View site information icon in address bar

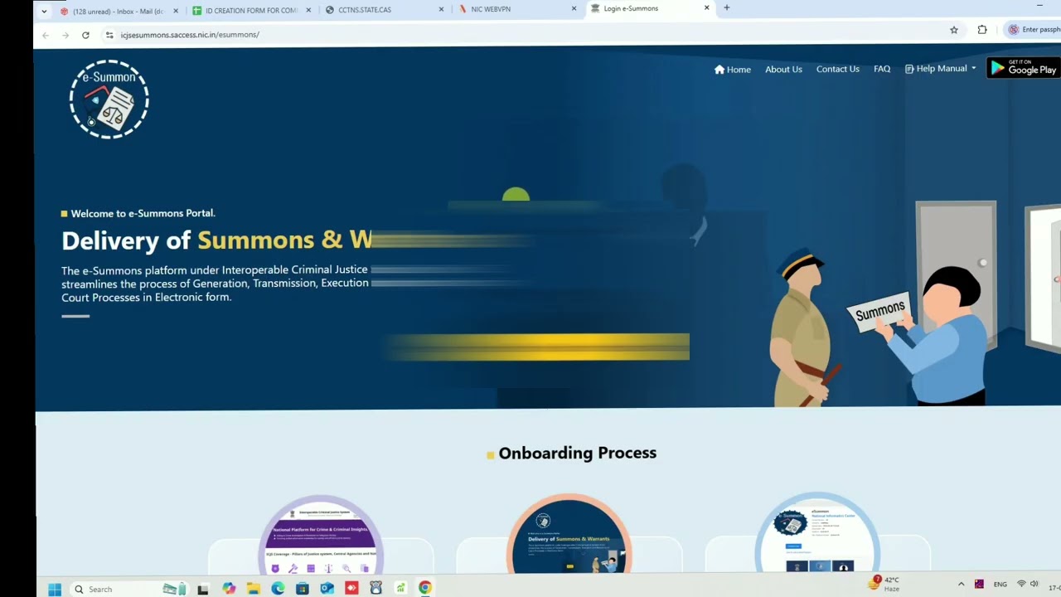tap(109, 35)
